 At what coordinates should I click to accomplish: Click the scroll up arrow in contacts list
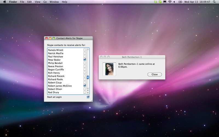(x=88, y=89)
